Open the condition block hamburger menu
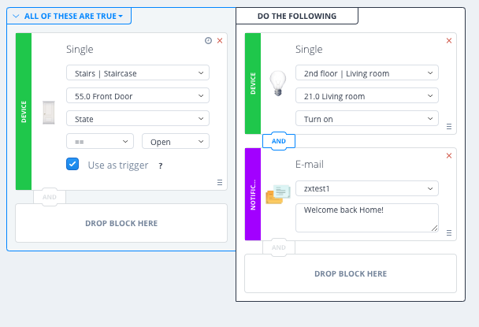Viewport: 479px width, 327px height. pyautogui.click(x=220, y=182)
